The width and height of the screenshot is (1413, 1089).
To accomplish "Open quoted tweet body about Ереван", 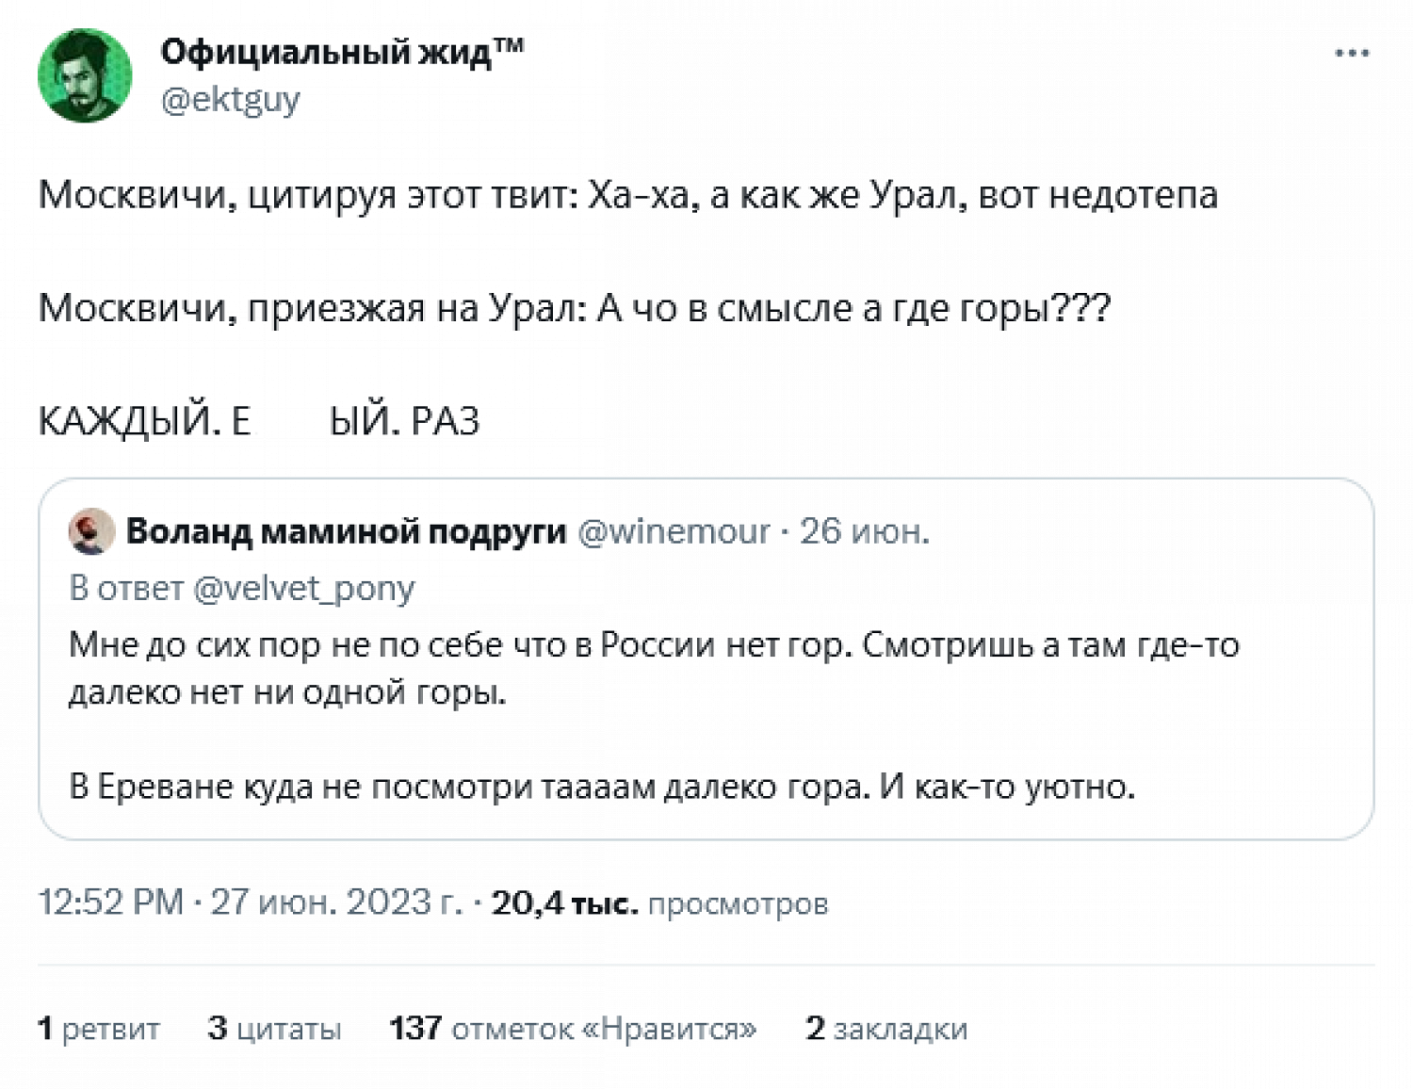I will pyautogui.click(x=602, y=786).
